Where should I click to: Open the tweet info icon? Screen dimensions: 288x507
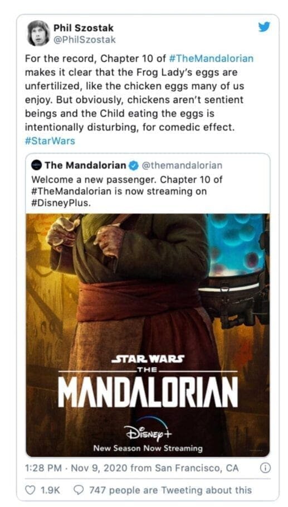[265, 468]
